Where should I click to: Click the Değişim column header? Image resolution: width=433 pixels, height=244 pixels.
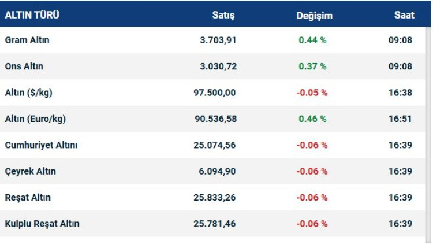(315, 16)
